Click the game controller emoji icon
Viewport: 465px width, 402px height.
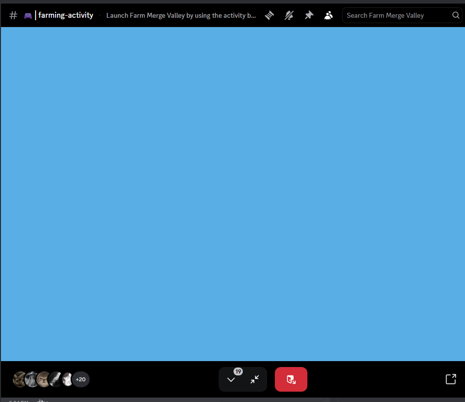click(28, 15)
